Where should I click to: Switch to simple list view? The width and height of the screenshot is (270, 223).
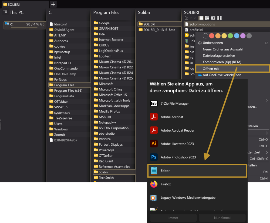pyautogui.click(x=201, y=18)
